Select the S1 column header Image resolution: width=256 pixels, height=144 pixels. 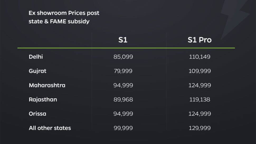(x=123, y=40)
